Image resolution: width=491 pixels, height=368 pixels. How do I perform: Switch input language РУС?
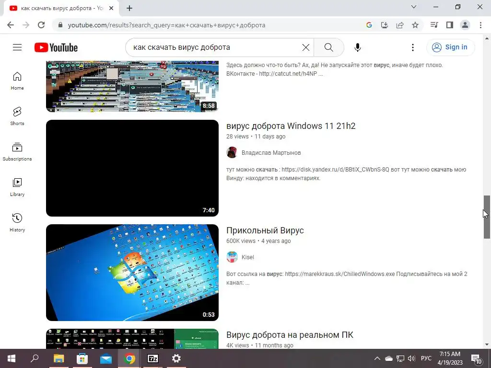(426, 358)
